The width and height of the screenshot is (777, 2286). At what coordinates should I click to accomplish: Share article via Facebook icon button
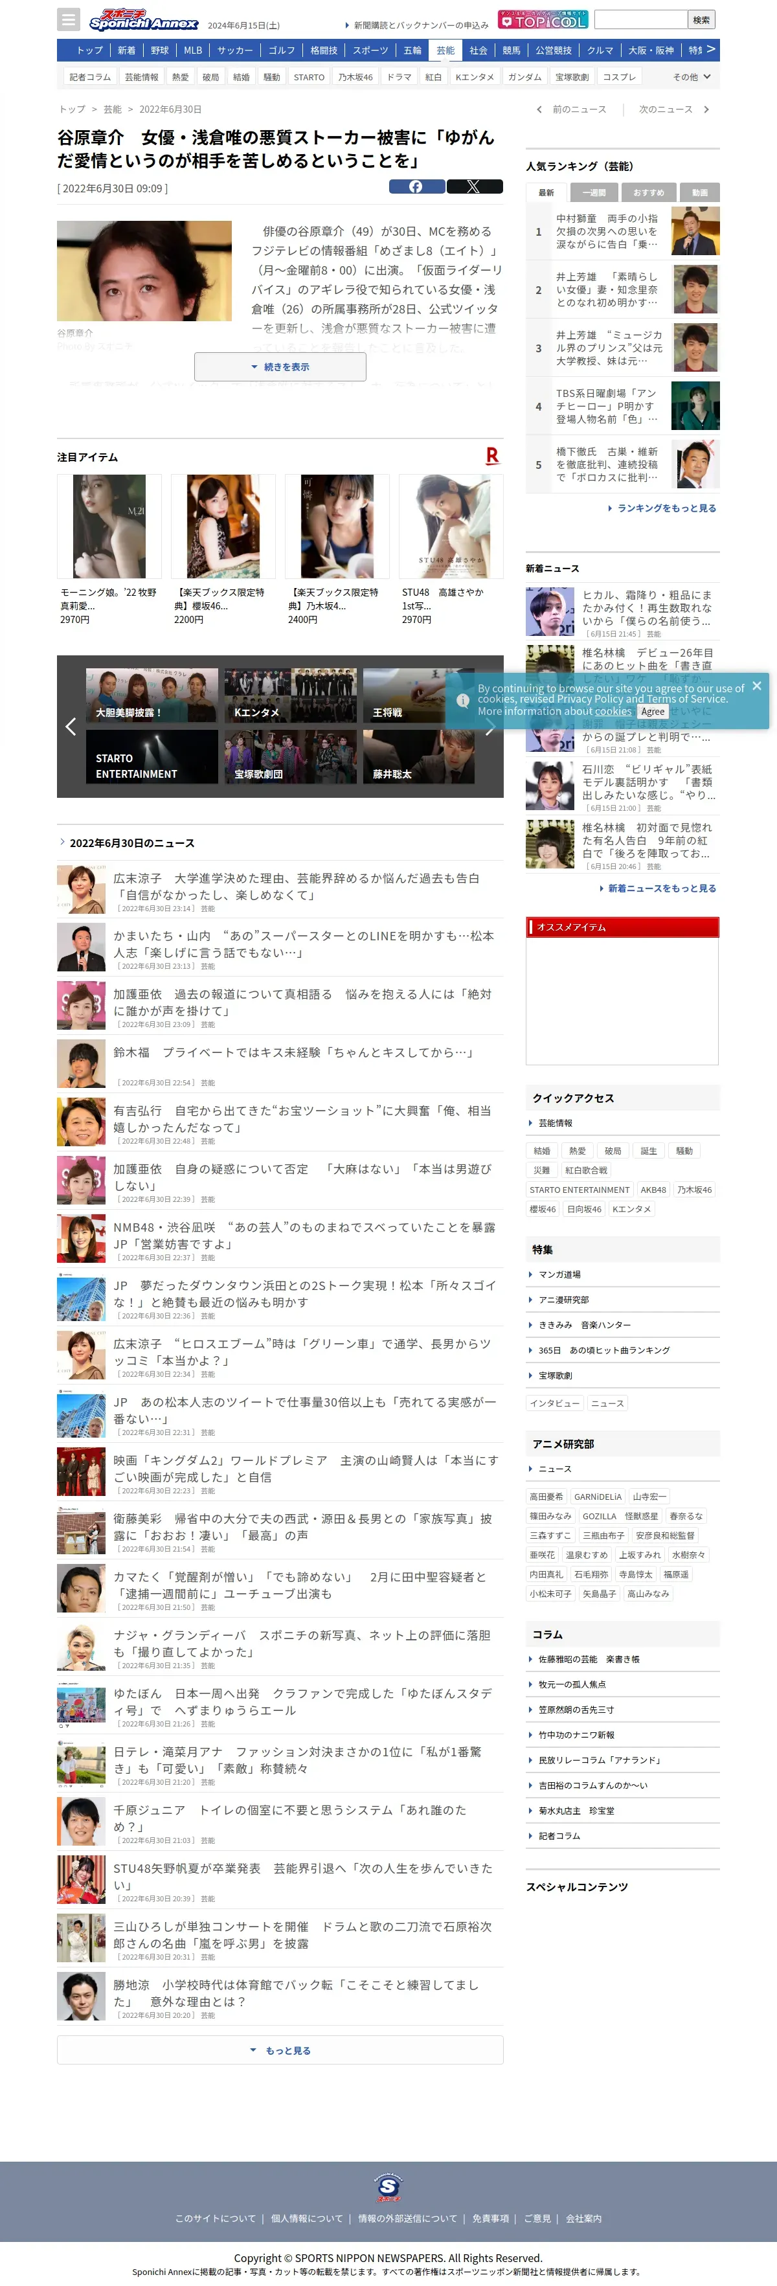coord(417,187)
